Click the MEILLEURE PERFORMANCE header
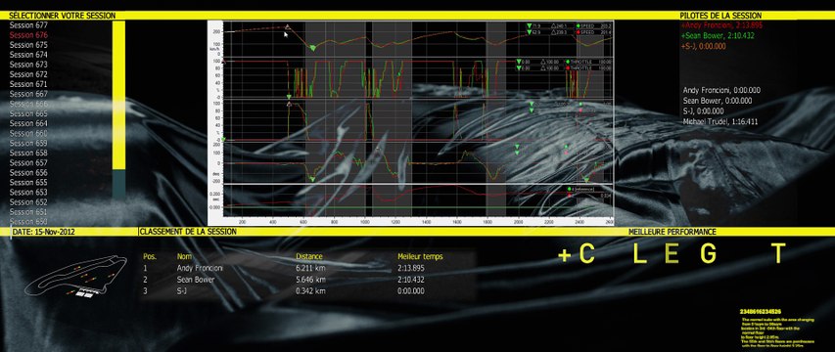Viewport: 835px width, 352px height. tap(673, 232)
